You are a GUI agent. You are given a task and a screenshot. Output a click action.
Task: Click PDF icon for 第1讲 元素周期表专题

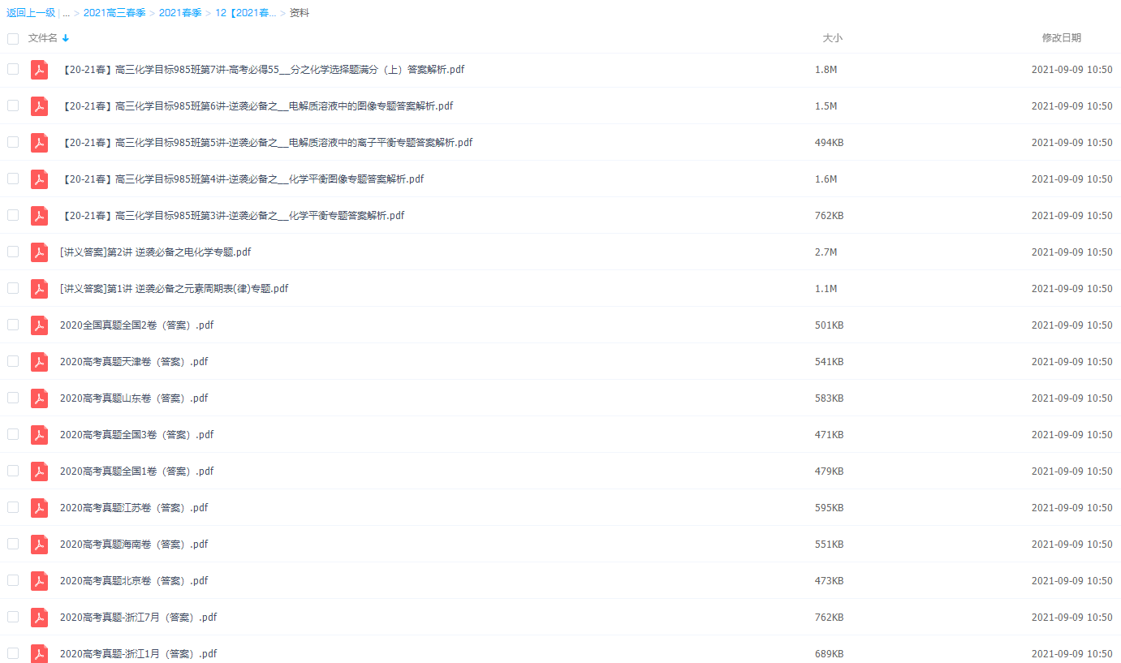point(39,289)
